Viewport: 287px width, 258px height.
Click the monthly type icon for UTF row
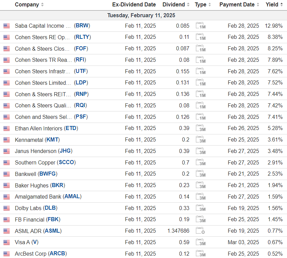coord(201,71)
